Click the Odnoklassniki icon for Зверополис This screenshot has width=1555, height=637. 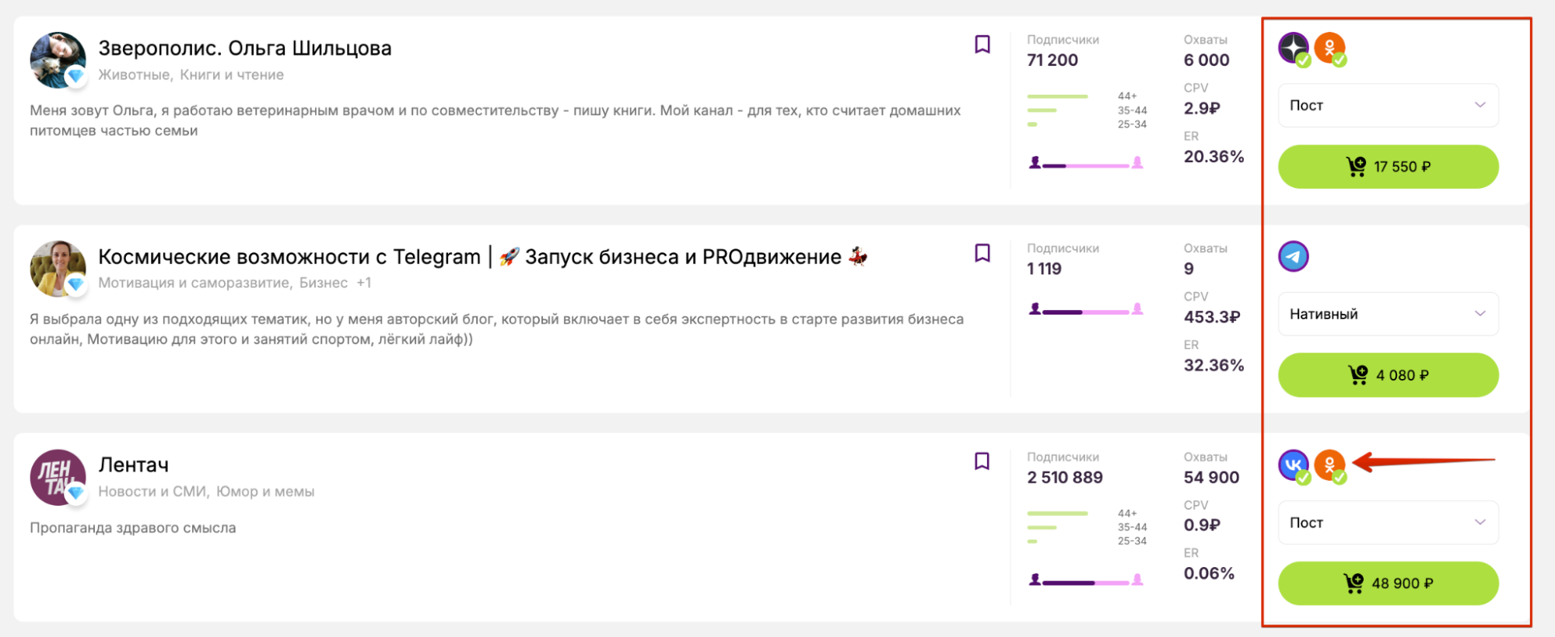coord(1329,48)
